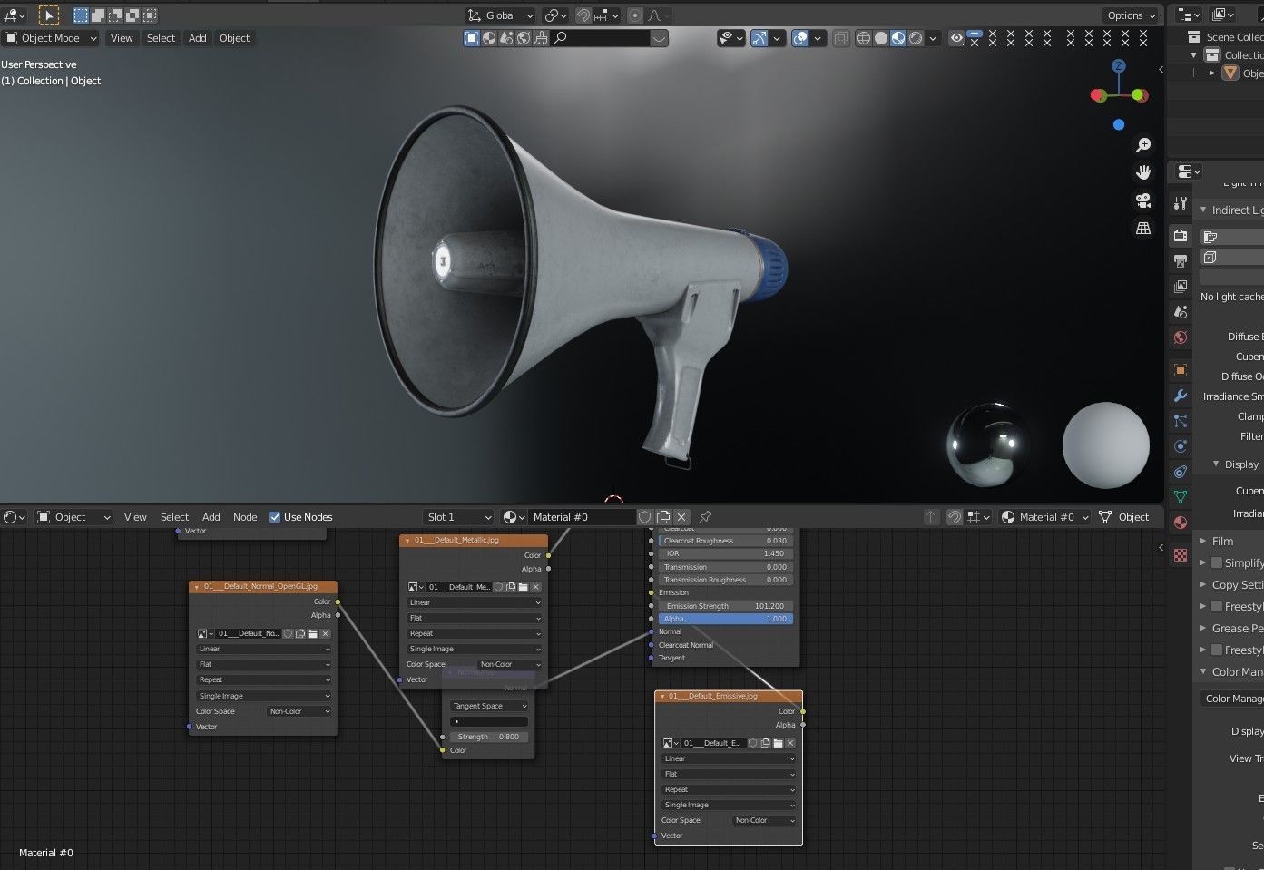
Task: Open the Scene properties tab
Action: [x=1180, y=312]
